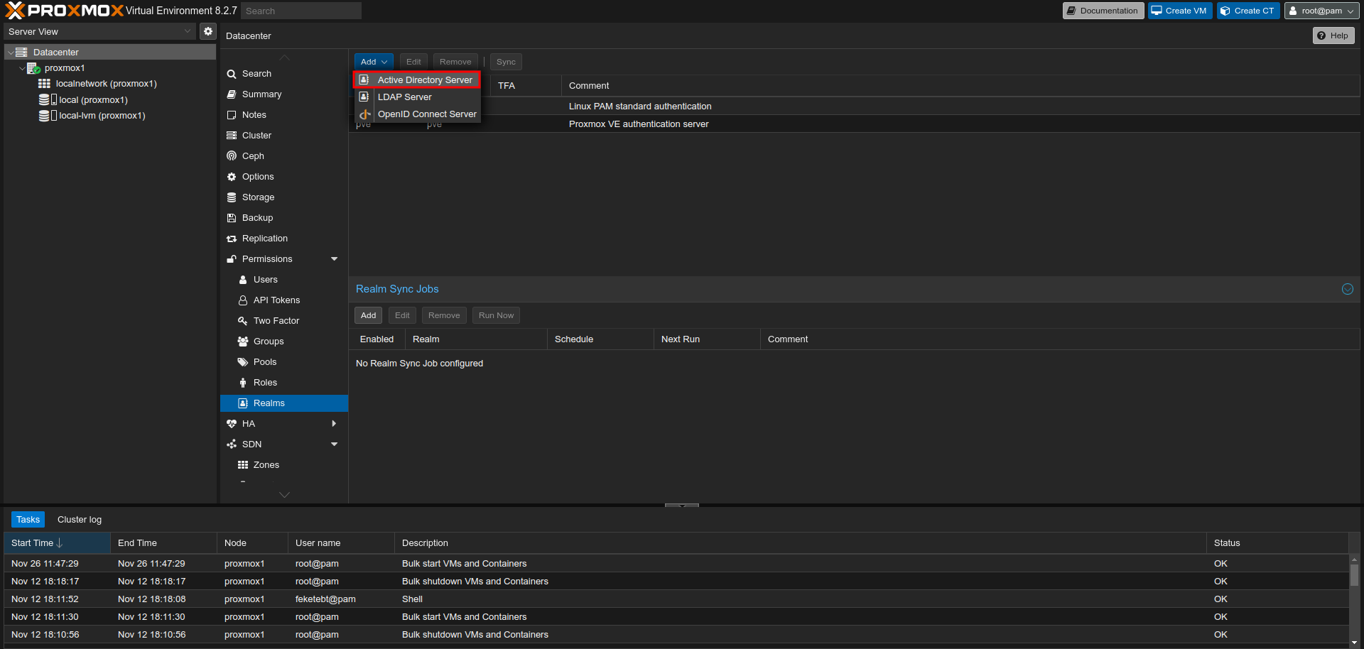Click the Summary book icon
Image resolution: width=1364 pixels, height=649 pixels.
click(232, 94)
